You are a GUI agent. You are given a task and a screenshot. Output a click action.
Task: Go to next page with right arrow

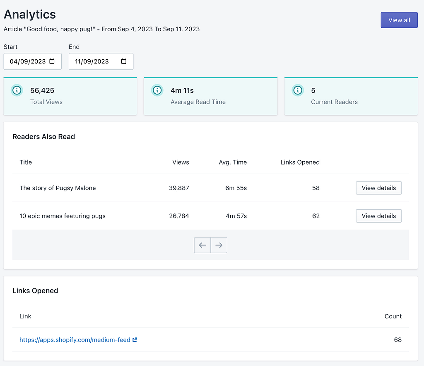[219, 245]
